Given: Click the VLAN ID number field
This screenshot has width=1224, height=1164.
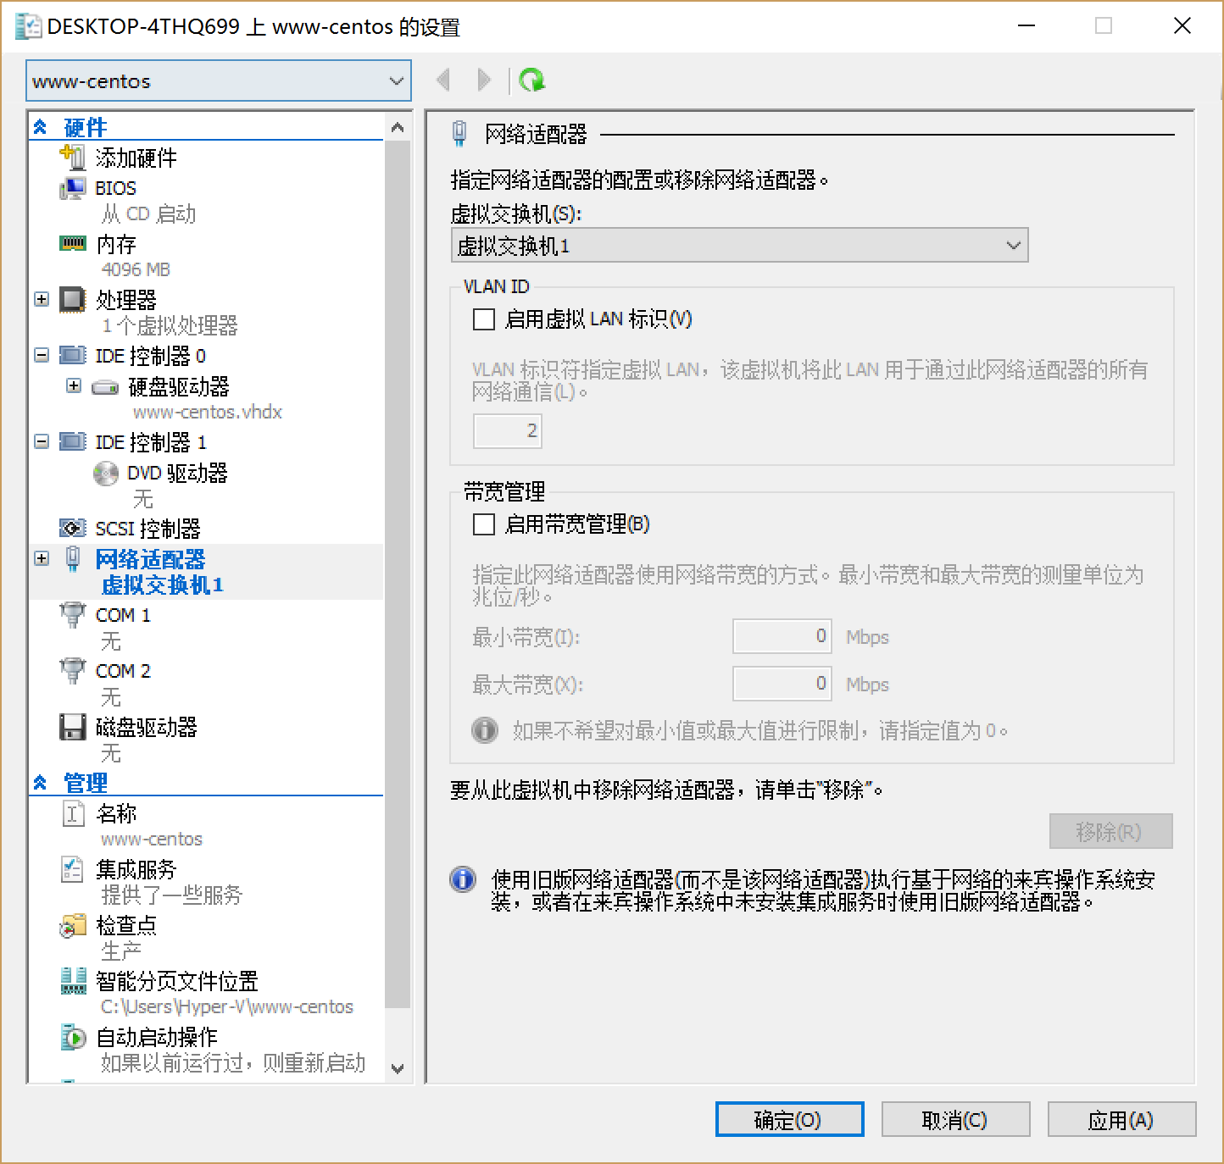Looking at the screenshot, I should tap(507, 431).
